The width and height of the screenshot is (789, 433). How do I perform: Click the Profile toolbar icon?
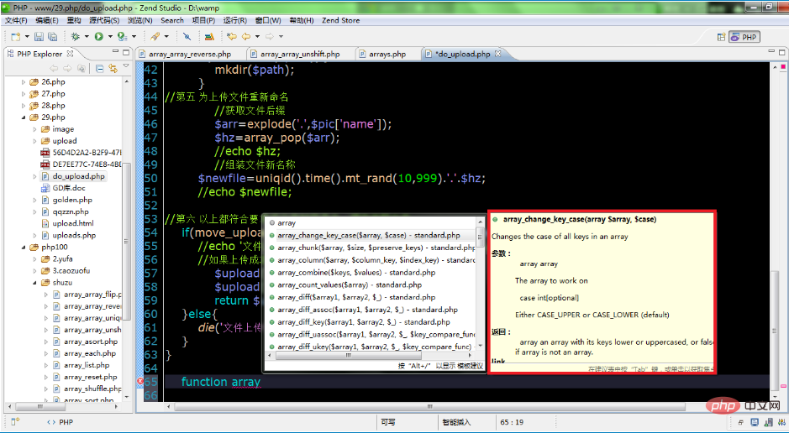[x=122, y=37]
